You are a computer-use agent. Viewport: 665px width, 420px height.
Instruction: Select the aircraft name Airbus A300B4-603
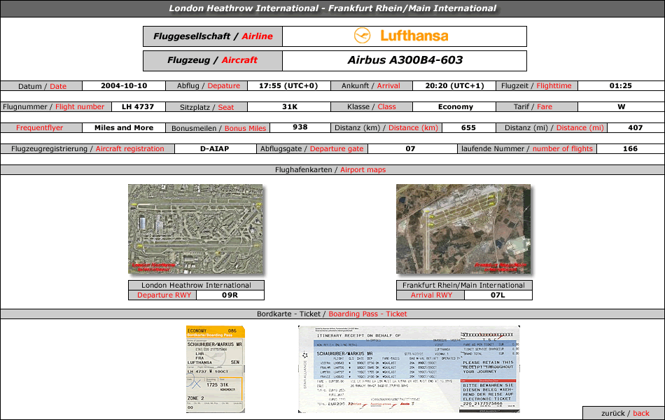pos(405,60)
